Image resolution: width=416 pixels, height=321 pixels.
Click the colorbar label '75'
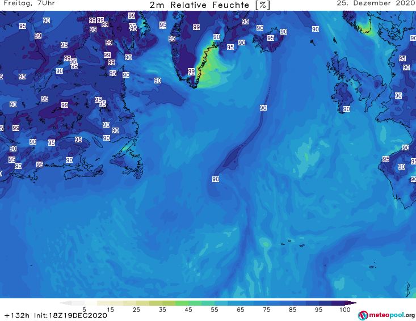[x=267, y=310]
